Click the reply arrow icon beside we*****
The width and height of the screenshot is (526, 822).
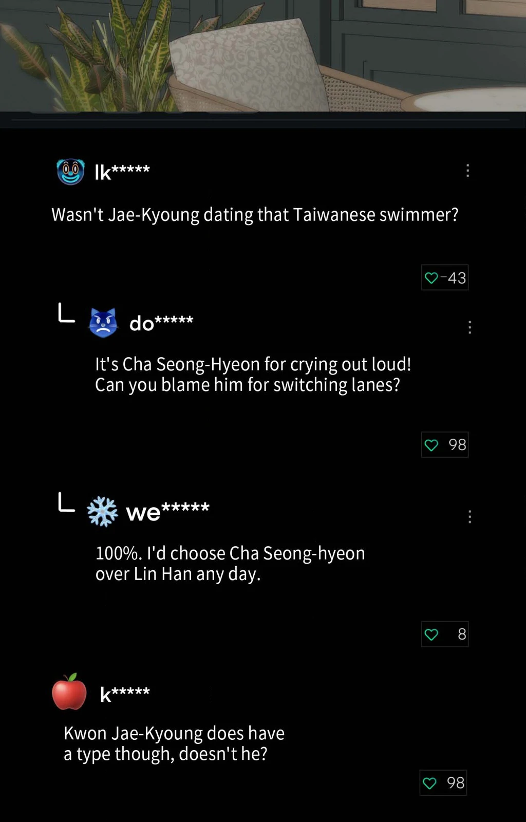click(x=66, y=502)
